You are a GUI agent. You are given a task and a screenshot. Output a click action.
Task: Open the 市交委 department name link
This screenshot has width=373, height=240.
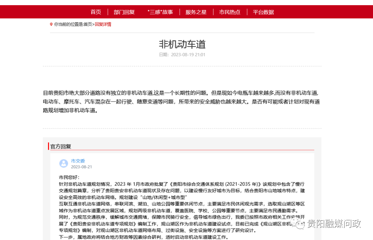tap(78, 161)
